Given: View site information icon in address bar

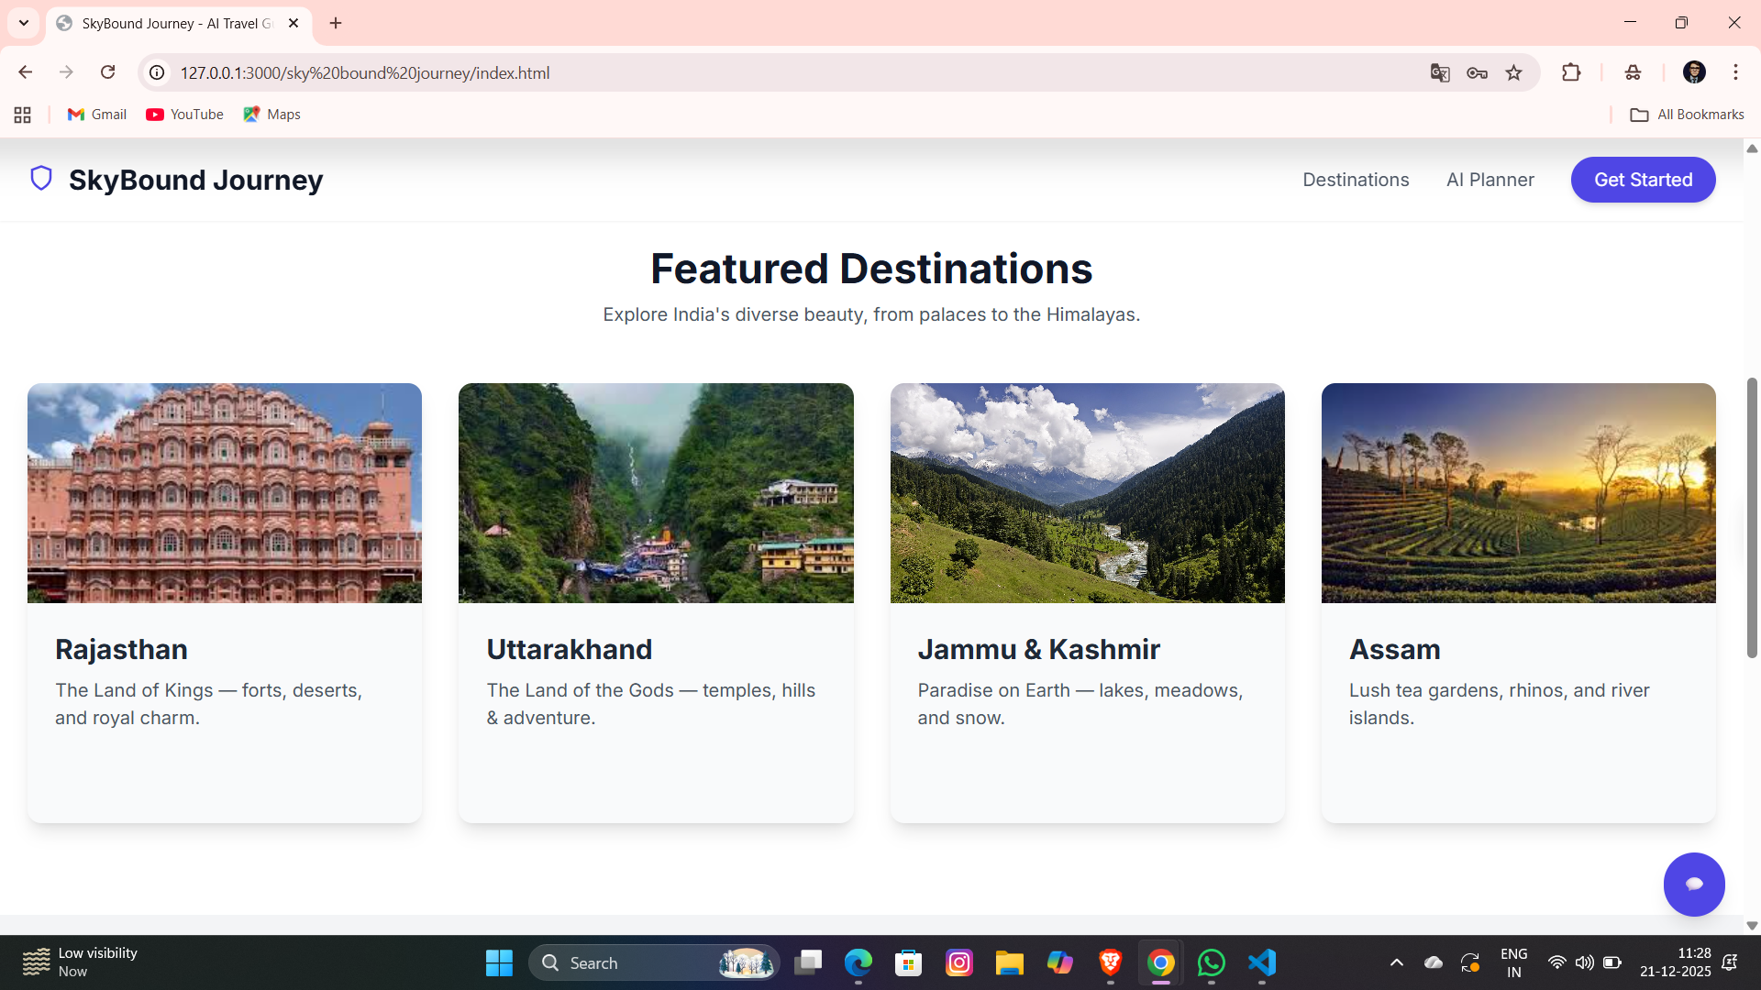Looking at the screenshot, I should pyautogui.click(x=158, y=72).
